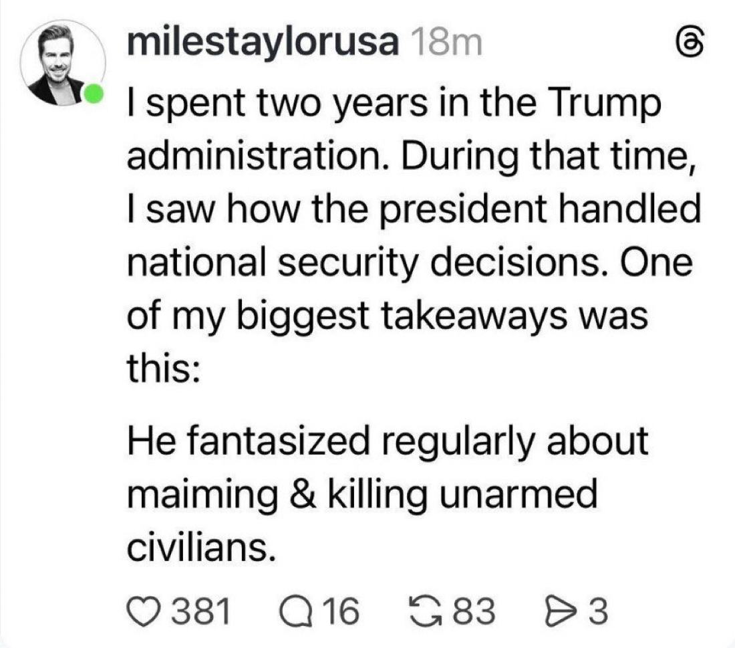Open the milestaylorusa username link

point(263,44)
